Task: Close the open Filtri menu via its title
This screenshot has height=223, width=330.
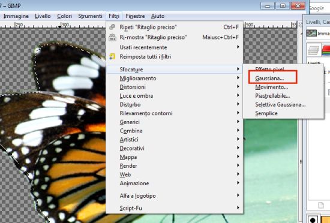Action: (114, 16)
